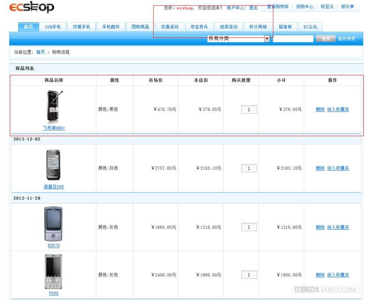Click the 诺基亚E66 phone thumbnail
The height and width of the screenshot is (300, 365).
(x=53, y=165)
